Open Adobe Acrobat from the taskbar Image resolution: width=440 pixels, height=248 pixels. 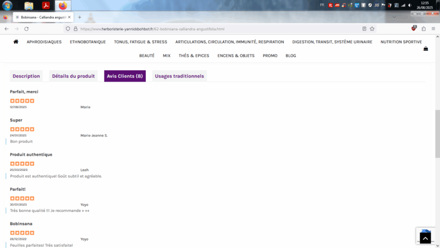(x=46, y=6)
